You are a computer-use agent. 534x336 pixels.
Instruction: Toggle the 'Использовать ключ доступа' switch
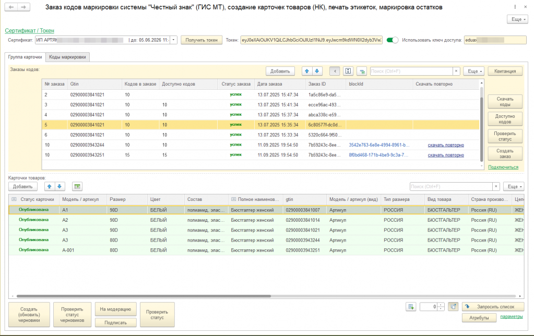coord(392,40)
